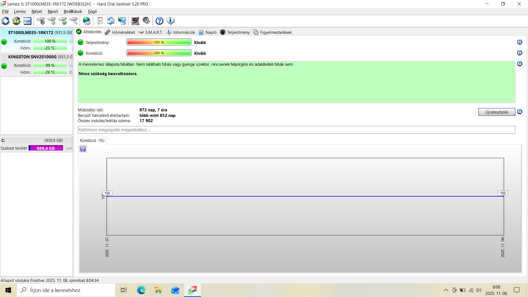Click the speaker sound toolbar icon

pyautogui.click(x=146, y=21)
